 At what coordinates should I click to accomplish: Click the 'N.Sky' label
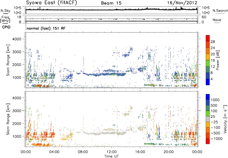5,11
